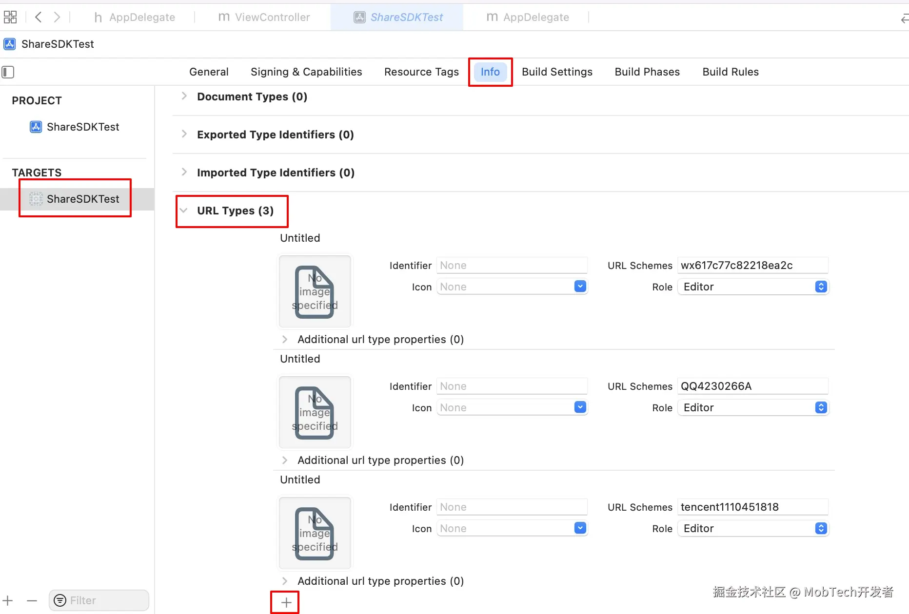Edit the tencent1110451818 URL Schemes field
909x614 pixels.
point(753,507)
